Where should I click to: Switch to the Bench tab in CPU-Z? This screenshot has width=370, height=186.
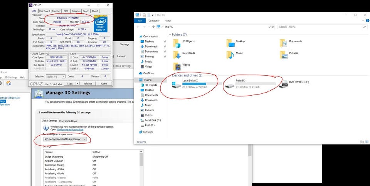pyautogui.click(x=86, y=11)
